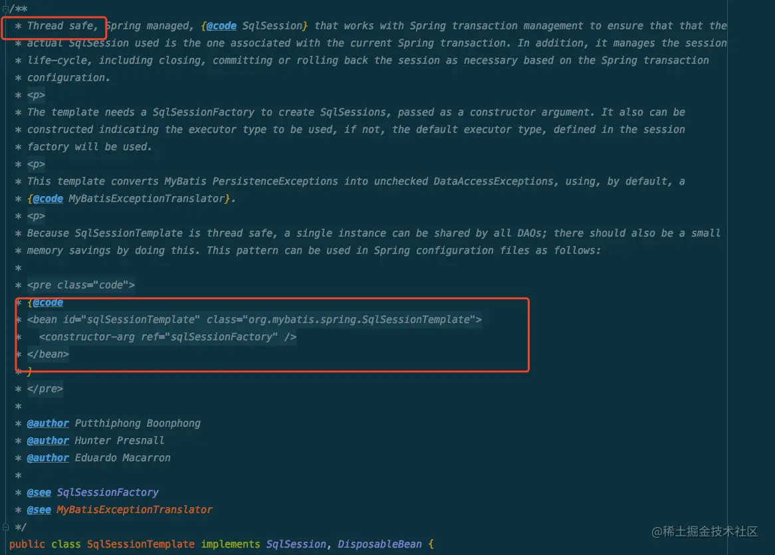Collapse the Javadoc comment fold at /**
Image resolution: width=775 pixels, height=555 pixels.
[5, 9]
